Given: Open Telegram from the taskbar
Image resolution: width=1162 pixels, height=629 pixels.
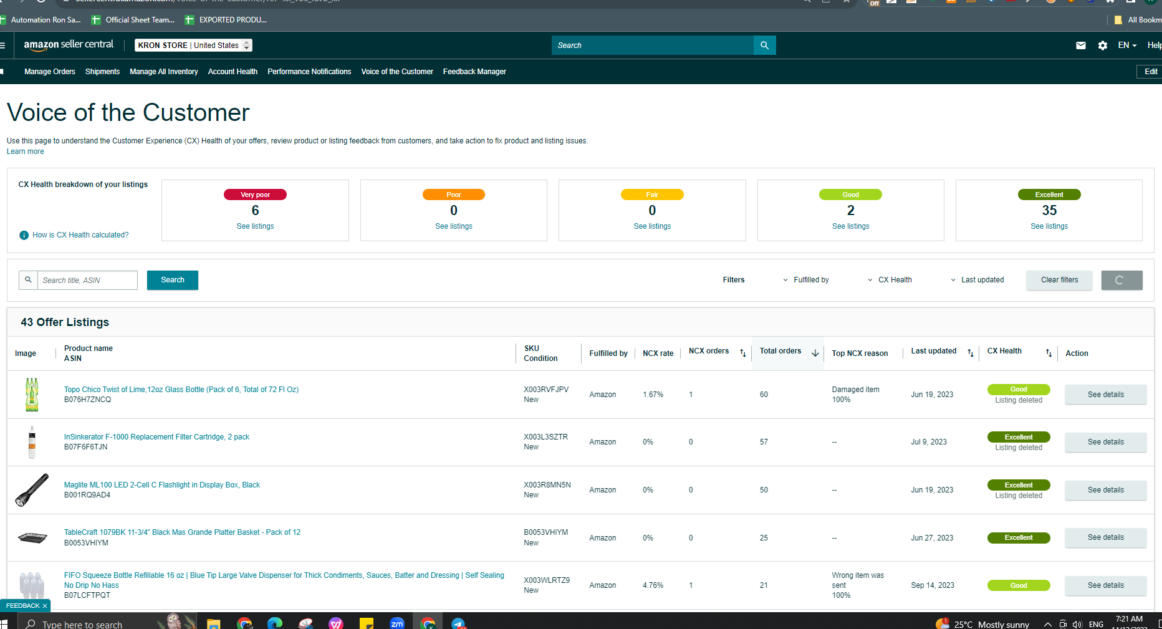Looking at the screenshot, I should pos(458,623).
